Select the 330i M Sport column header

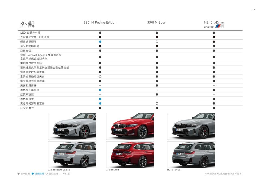[157, 22]
